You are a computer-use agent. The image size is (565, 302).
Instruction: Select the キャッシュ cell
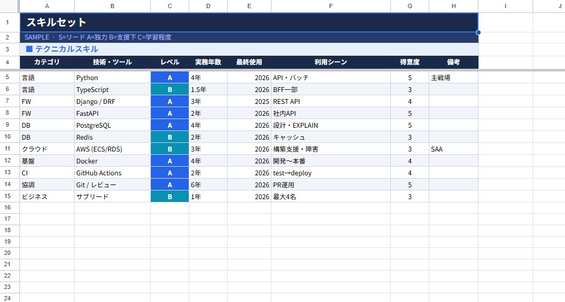pyautogui.click(x=331, y=137)
